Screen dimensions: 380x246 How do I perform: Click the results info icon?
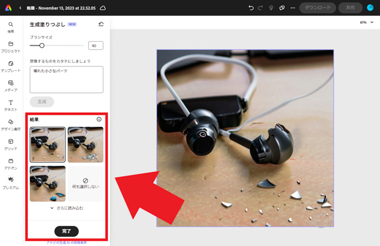pos(99,119)
